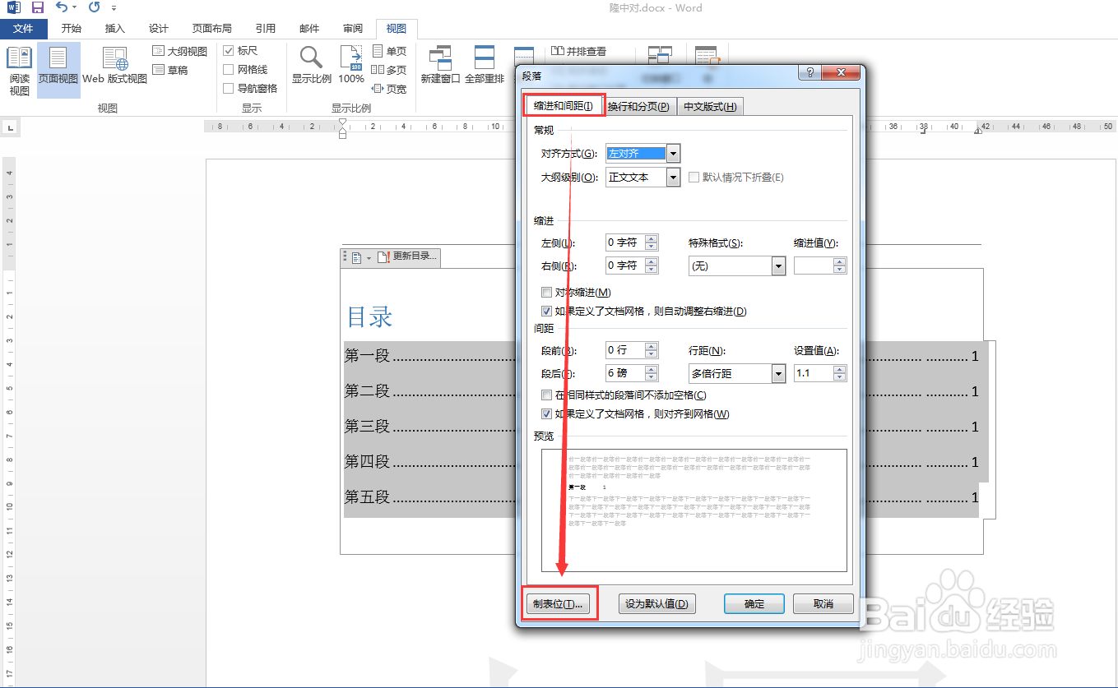Image resolution: width=1118 pixels, height=688 pixels.
Task: Open the Customize Quick Access Toolbar dropdown
Action: pyautogui.click(x=114, y=8)
